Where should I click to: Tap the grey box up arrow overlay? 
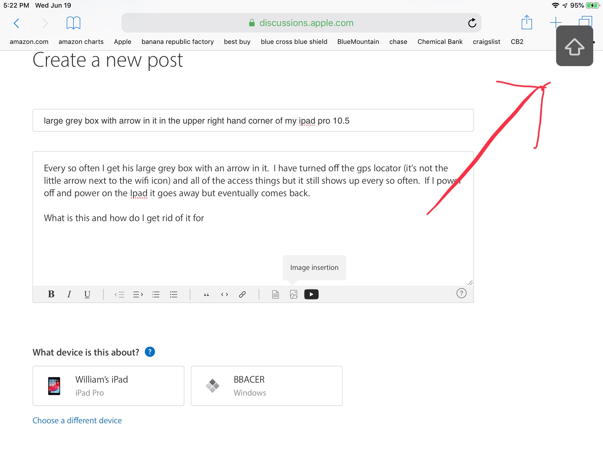[574, 46]
